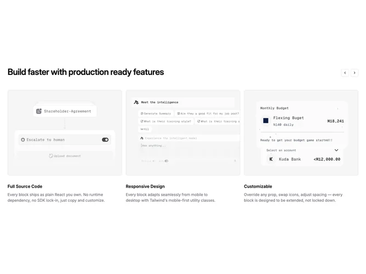Viewport: 366px width, 274px height.
Task: Toggle the Escalate to human switch
Action: point(105,140)
